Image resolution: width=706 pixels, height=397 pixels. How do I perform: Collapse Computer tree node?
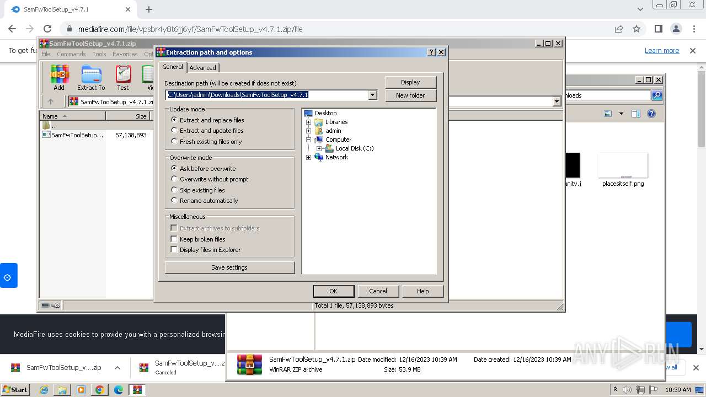(309, 140)
